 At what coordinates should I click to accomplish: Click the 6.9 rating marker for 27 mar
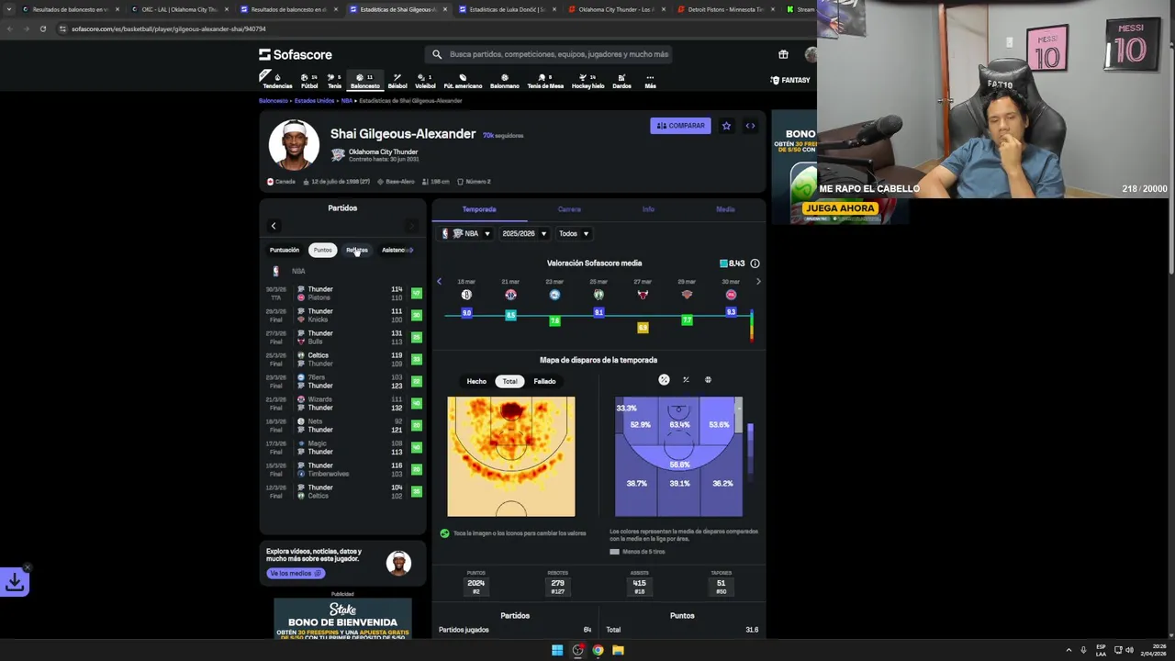(x=643, y=328)
